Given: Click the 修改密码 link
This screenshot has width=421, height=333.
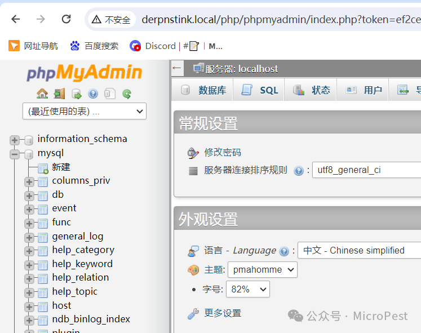Looking at the screenshot, I should coord(222,152).
